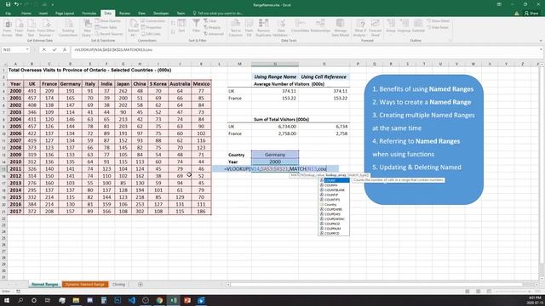Switch to the Insert tab
This screenshot has width=545, height=306.
(x=43, y=14)
